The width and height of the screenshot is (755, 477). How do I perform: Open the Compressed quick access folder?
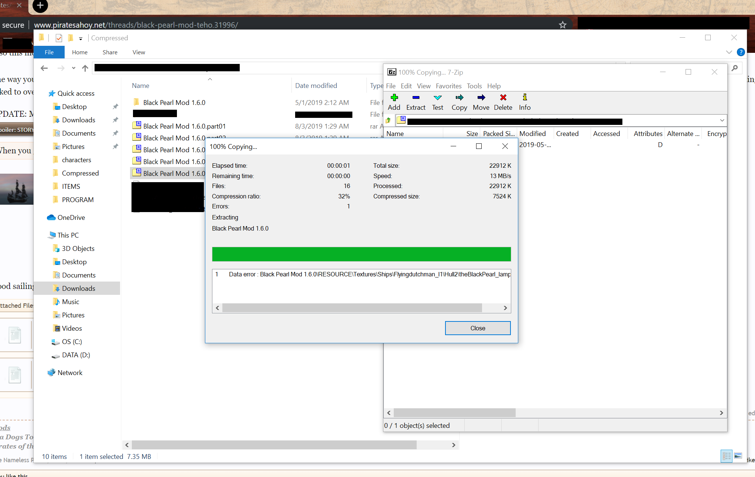click(80, 173)
